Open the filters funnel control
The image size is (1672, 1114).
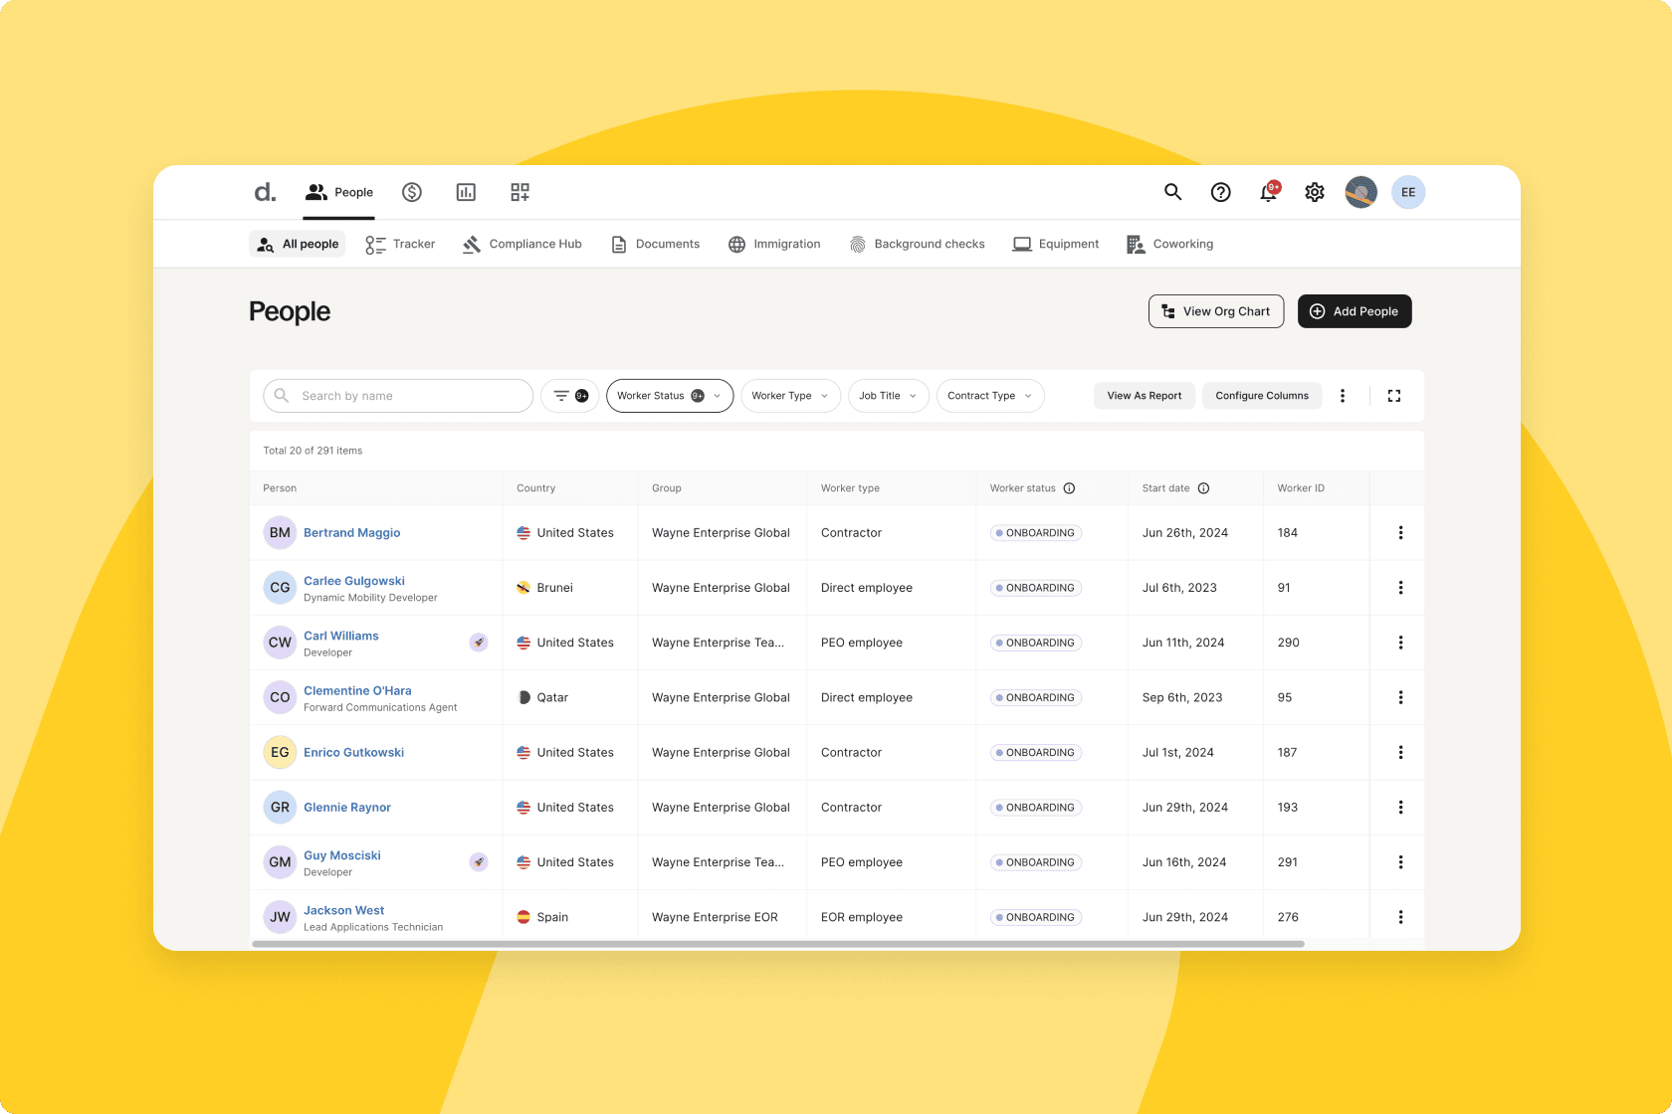tap(569, 395)
